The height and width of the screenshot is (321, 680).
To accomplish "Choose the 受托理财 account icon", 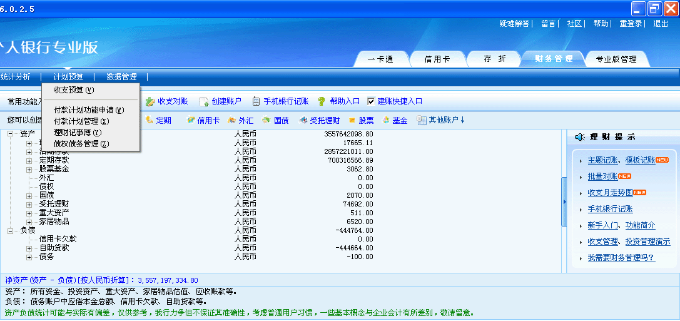I will click(x=303, y=121).
